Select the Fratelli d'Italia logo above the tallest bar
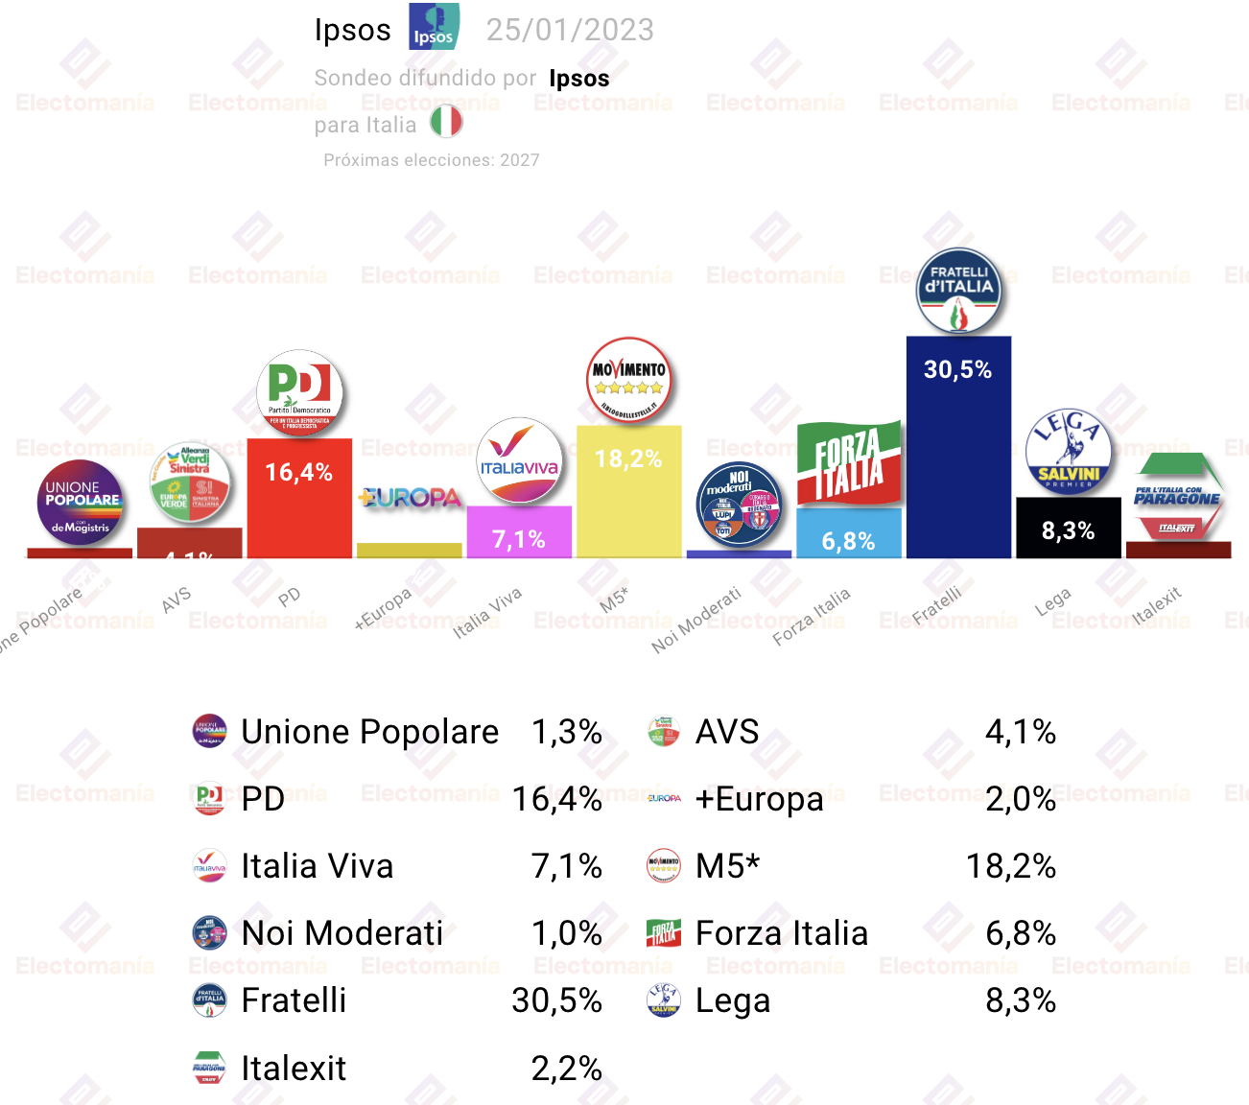 (958, 292)
